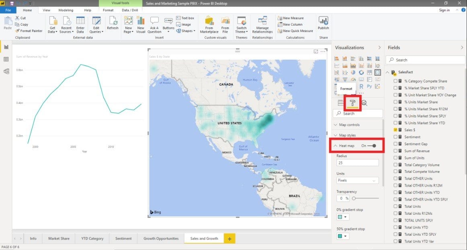Image resolution: width=467 pixels, height=250 pixels.
Task: Refresh the data with Refresh icon
Action: pos(113,21)
